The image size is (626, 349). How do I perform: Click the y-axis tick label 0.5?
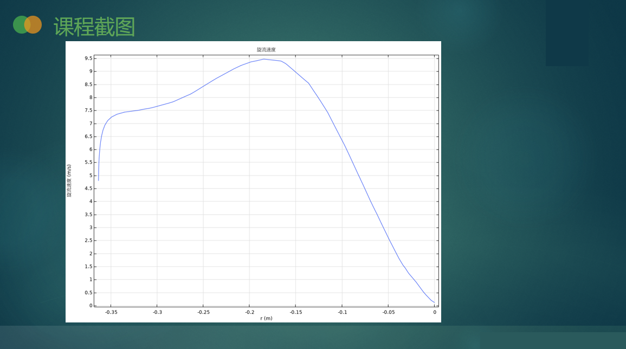[88, 293]
